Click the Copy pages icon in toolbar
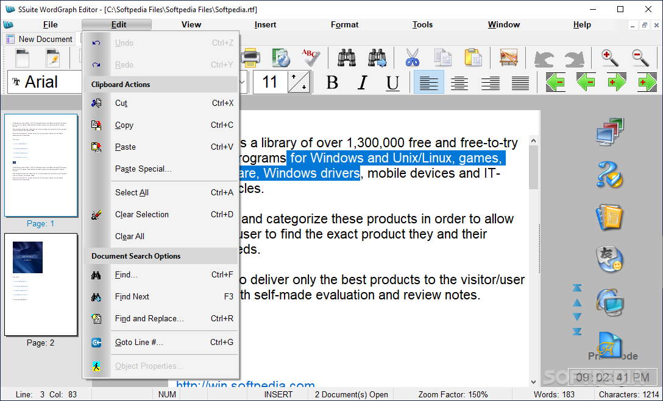663x401 pixels. coord(442,58)
